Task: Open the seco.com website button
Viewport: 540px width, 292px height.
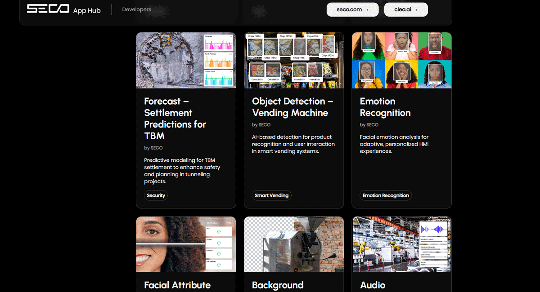Action: tap(352, 9)
